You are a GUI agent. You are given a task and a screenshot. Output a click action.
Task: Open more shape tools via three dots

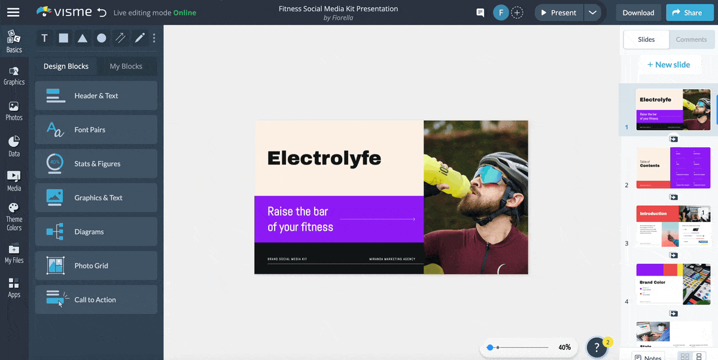tap(154, 38)
